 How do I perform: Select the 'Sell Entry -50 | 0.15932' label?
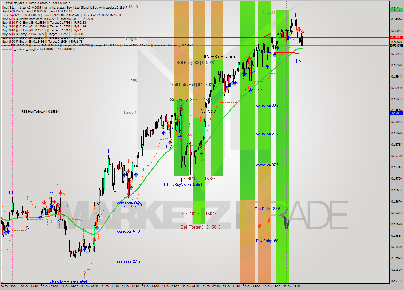pyautogui.click(x=191, y=84)
